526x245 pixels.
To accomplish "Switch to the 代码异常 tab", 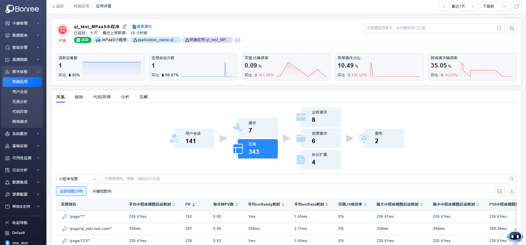I will 102,97.
